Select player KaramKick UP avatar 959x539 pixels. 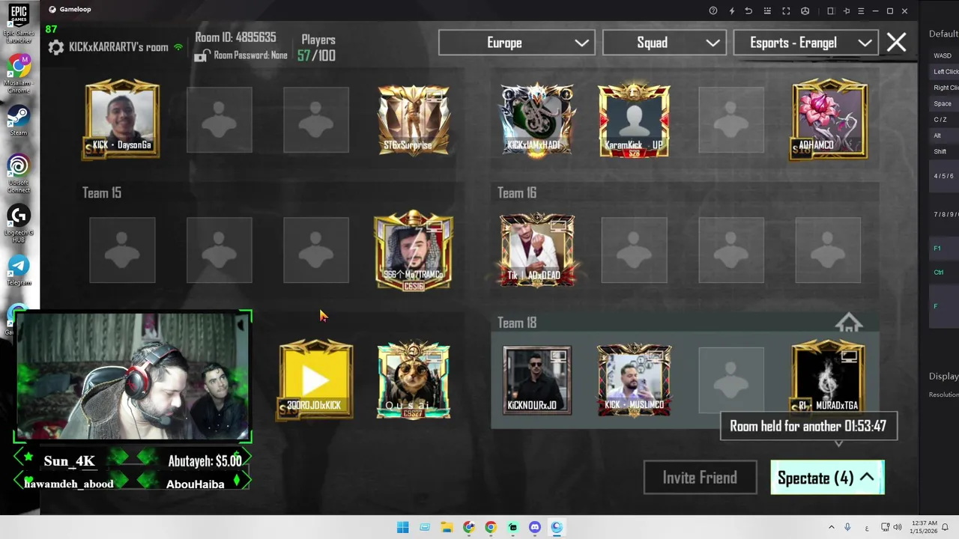[x=634, y=120]
